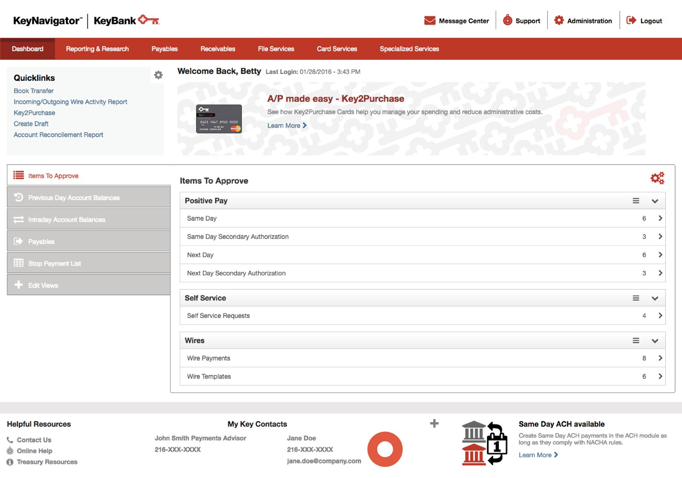
Task: Collapse the Wires section
Action: (x=655, y=341)
